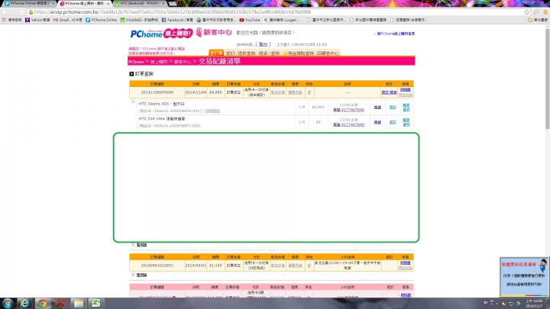550x309 pixels.
Task: Click 退訂 for HTC Dot View
Action: [x=393, y=122]
